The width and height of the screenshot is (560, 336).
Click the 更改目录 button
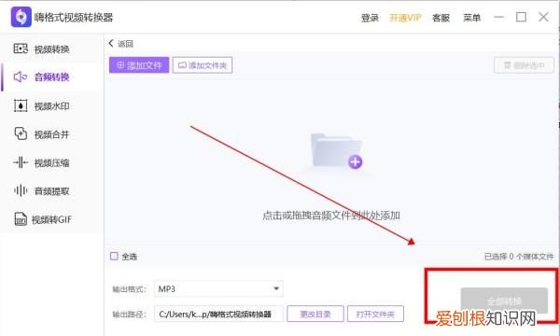point(315,314)
